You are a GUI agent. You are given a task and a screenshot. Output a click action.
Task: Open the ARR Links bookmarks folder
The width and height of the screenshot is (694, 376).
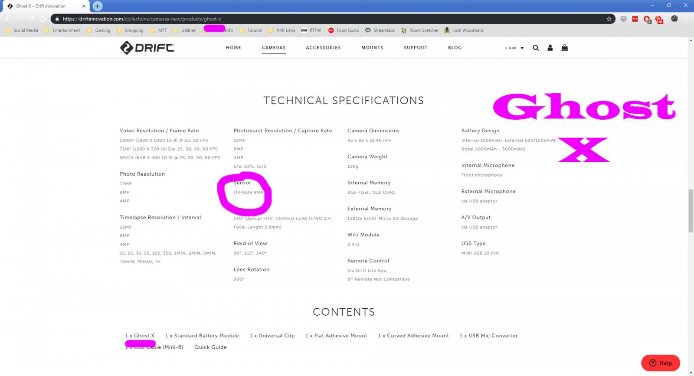coord(282,30)
